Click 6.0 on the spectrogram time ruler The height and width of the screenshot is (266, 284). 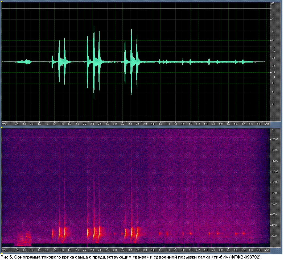point(228,250)
